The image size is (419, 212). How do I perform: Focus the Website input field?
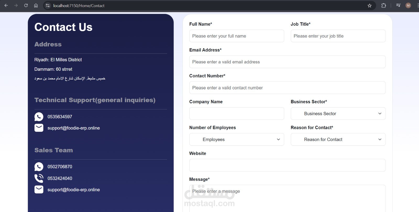(287, 165)
